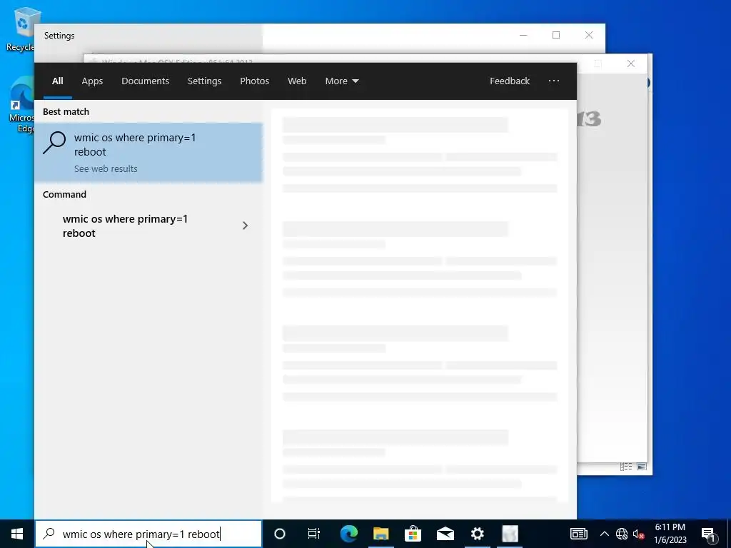Open the search options ellipsis menu
This screenshot has width=731, height=548.
click(554, 81)
